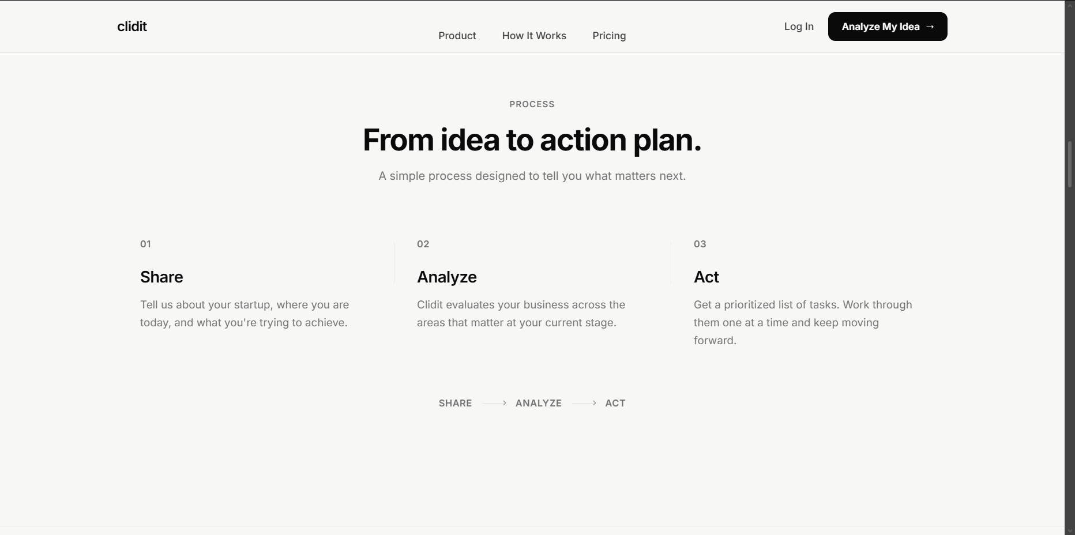Click the scrollbar down arrow
1075x535 pixels.
[x=1070, y=530]
